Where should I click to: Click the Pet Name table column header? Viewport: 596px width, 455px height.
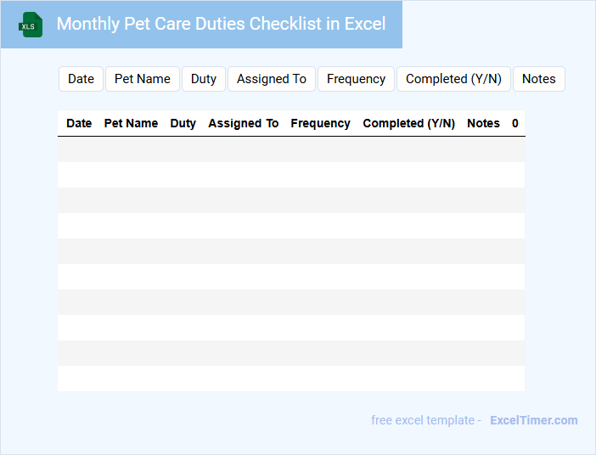(131, 123)
